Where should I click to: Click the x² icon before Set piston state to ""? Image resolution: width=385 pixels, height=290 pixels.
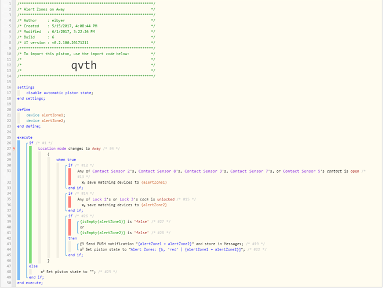tap(42, 272)
